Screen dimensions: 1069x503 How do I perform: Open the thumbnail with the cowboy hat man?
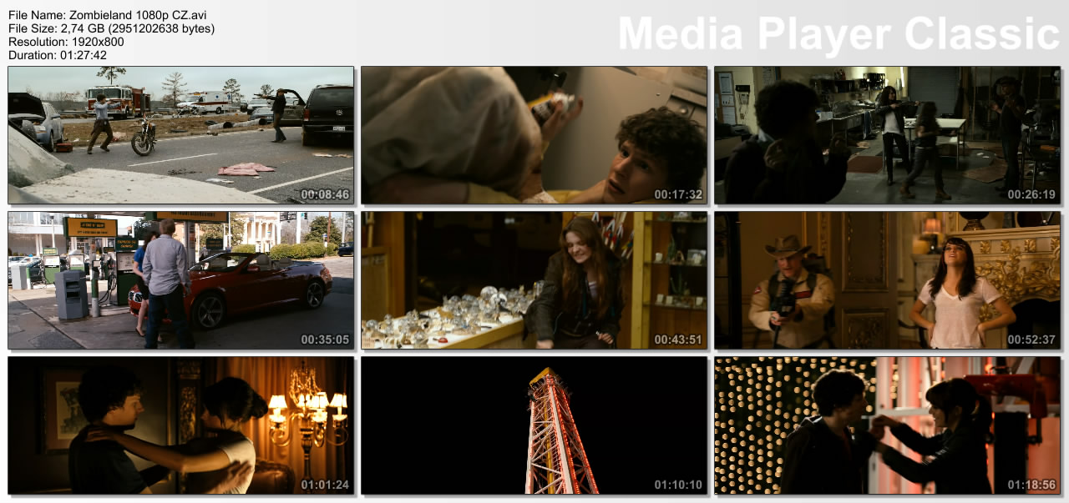[887, 280]
